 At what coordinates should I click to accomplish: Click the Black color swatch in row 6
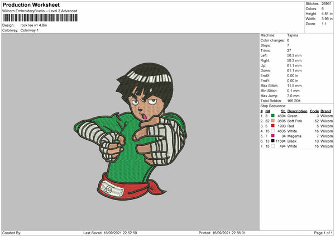tap(273, 141)
